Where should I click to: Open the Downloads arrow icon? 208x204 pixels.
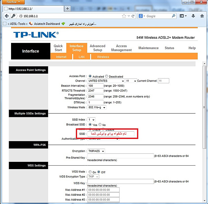193,16
